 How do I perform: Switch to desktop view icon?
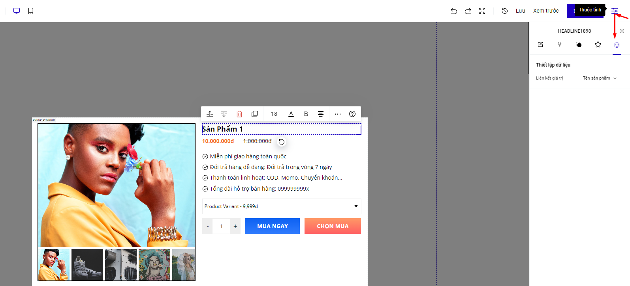[17, 11]
